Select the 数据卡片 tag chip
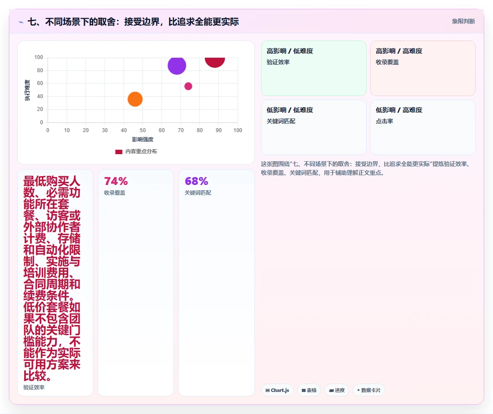493x414 pixels. pos(369,390)
